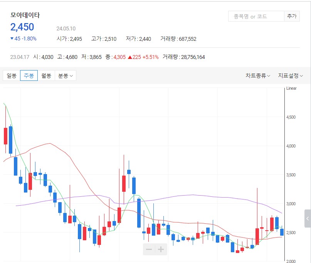
Task: Switch to the 월봉 monthly chart tab
Action: (x=46, y=75)
